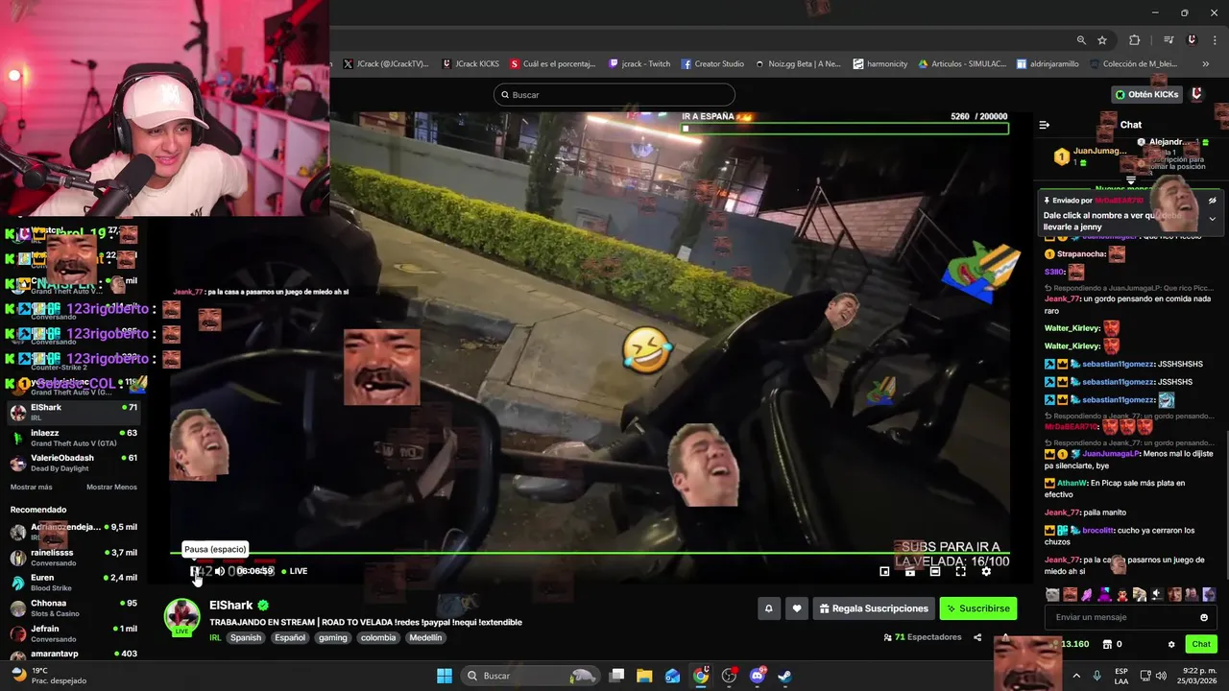This screenshot has width=1229, height=691.
Task: Click the Buscar search field on Kick
Action: [x=614, y=95]
